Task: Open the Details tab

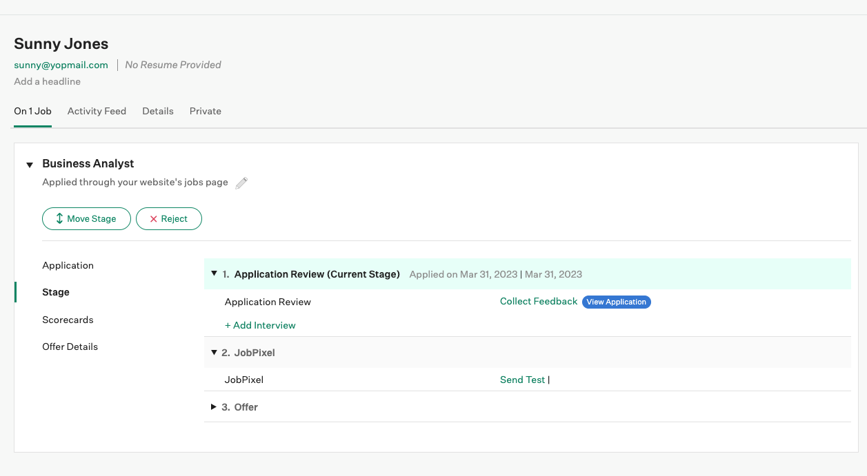Action: pyautogui.click(x=158, y=111)
